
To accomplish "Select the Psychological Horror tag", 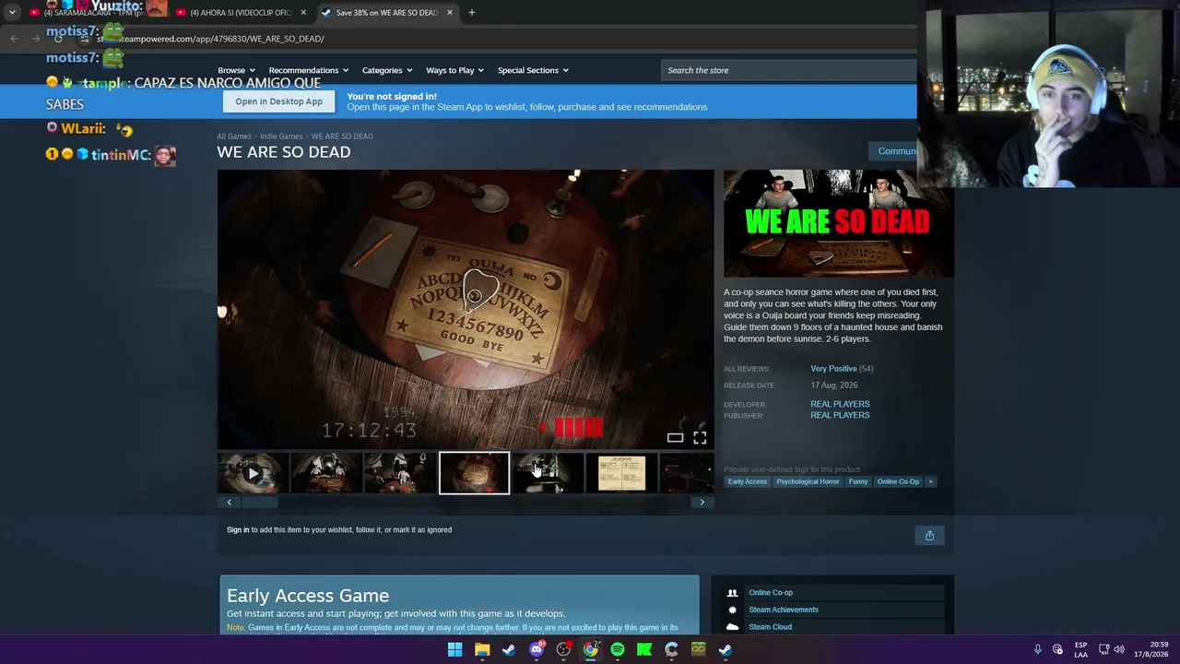I will click(x=808, y=481).
